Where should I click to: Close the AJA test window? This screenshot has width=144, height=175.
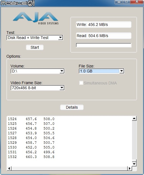click(137, 2)
